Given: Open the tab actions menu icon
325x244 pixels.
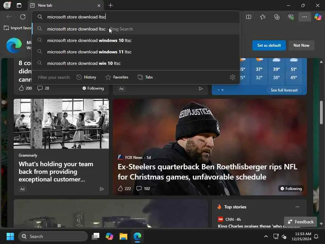Looking at the screenshot, I should 19,5.
